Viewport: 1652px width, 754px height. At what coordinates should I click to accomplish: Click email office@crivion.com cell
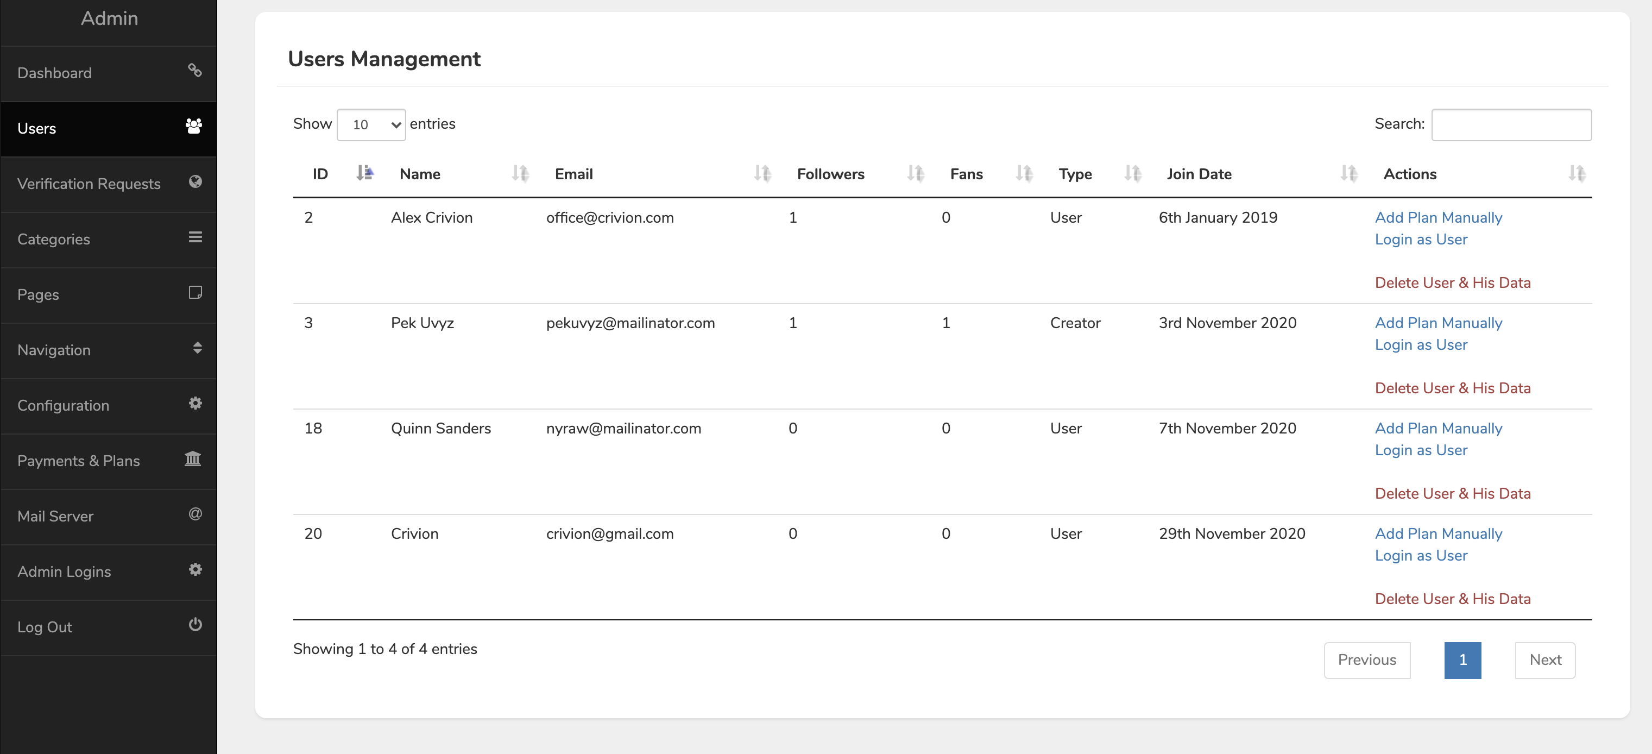click(609, 217)
